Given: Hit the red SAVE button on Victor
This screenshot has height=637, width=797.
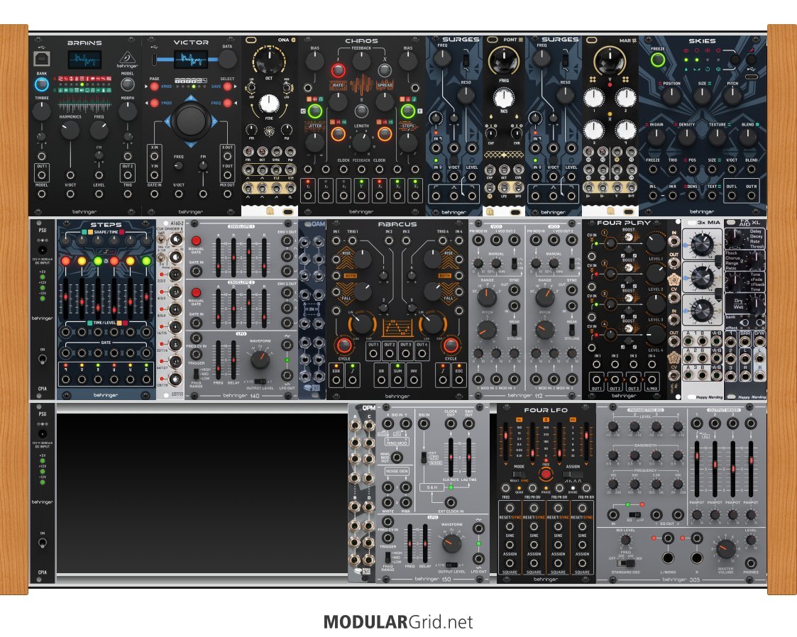Looking at the screenshot, I should [x=227, y=87].
